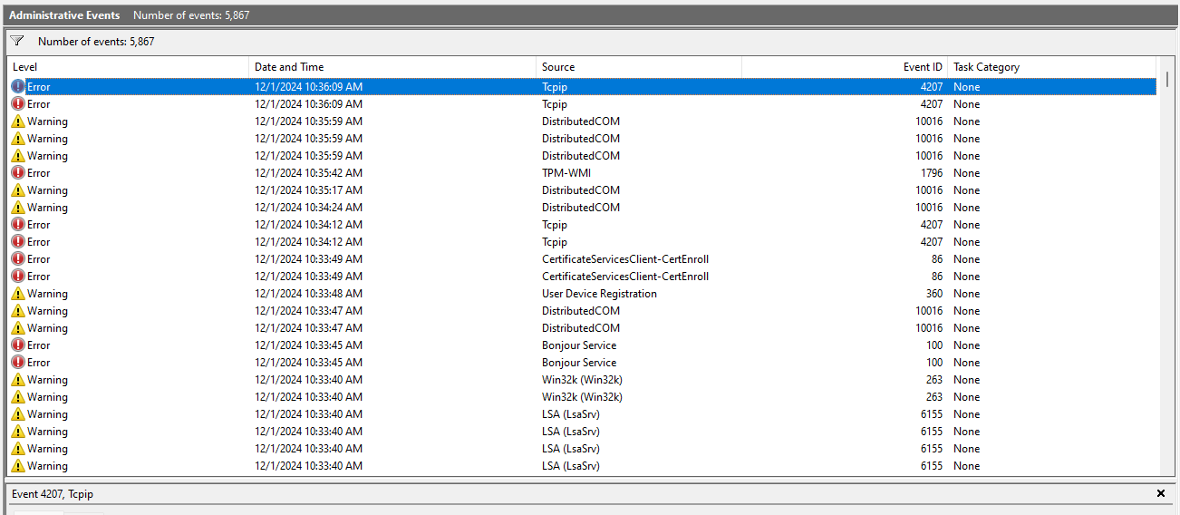The height and width of the screenshot is (515, 1180).
Task: Select the TPM-WMI source cell
Action: [x=566, y=173]
